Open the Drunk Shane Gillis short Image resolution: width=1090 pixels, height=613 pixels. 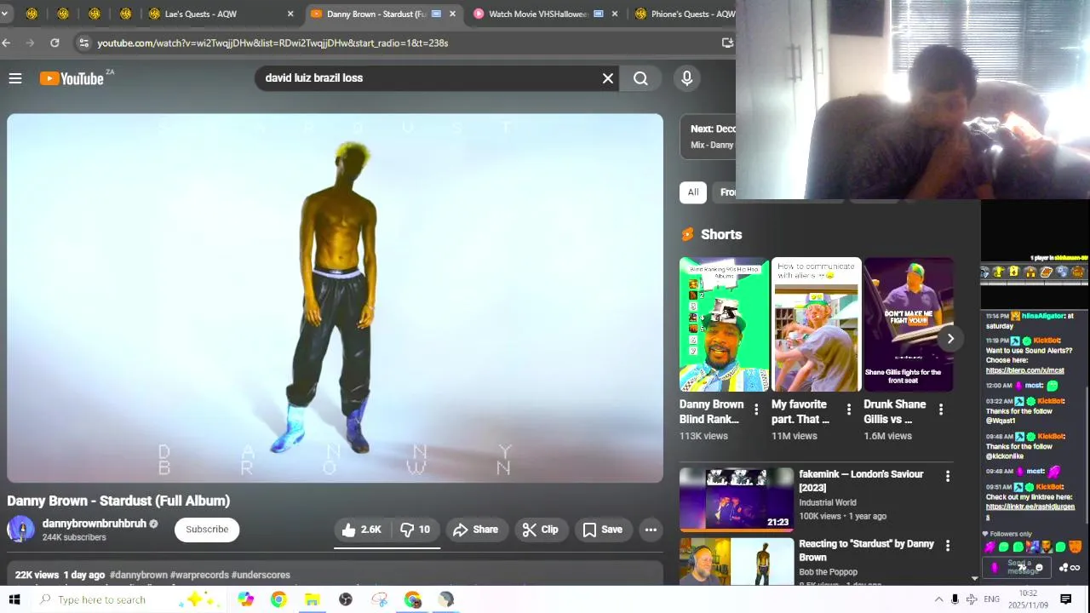pyautogui.click(x=909, y=324)
